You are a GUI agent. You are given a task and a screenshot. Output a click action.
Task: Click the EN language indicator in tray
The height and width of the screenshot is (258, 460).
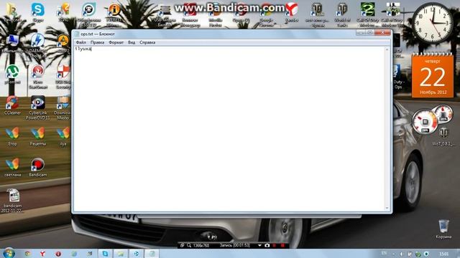[x=384, y=253]
